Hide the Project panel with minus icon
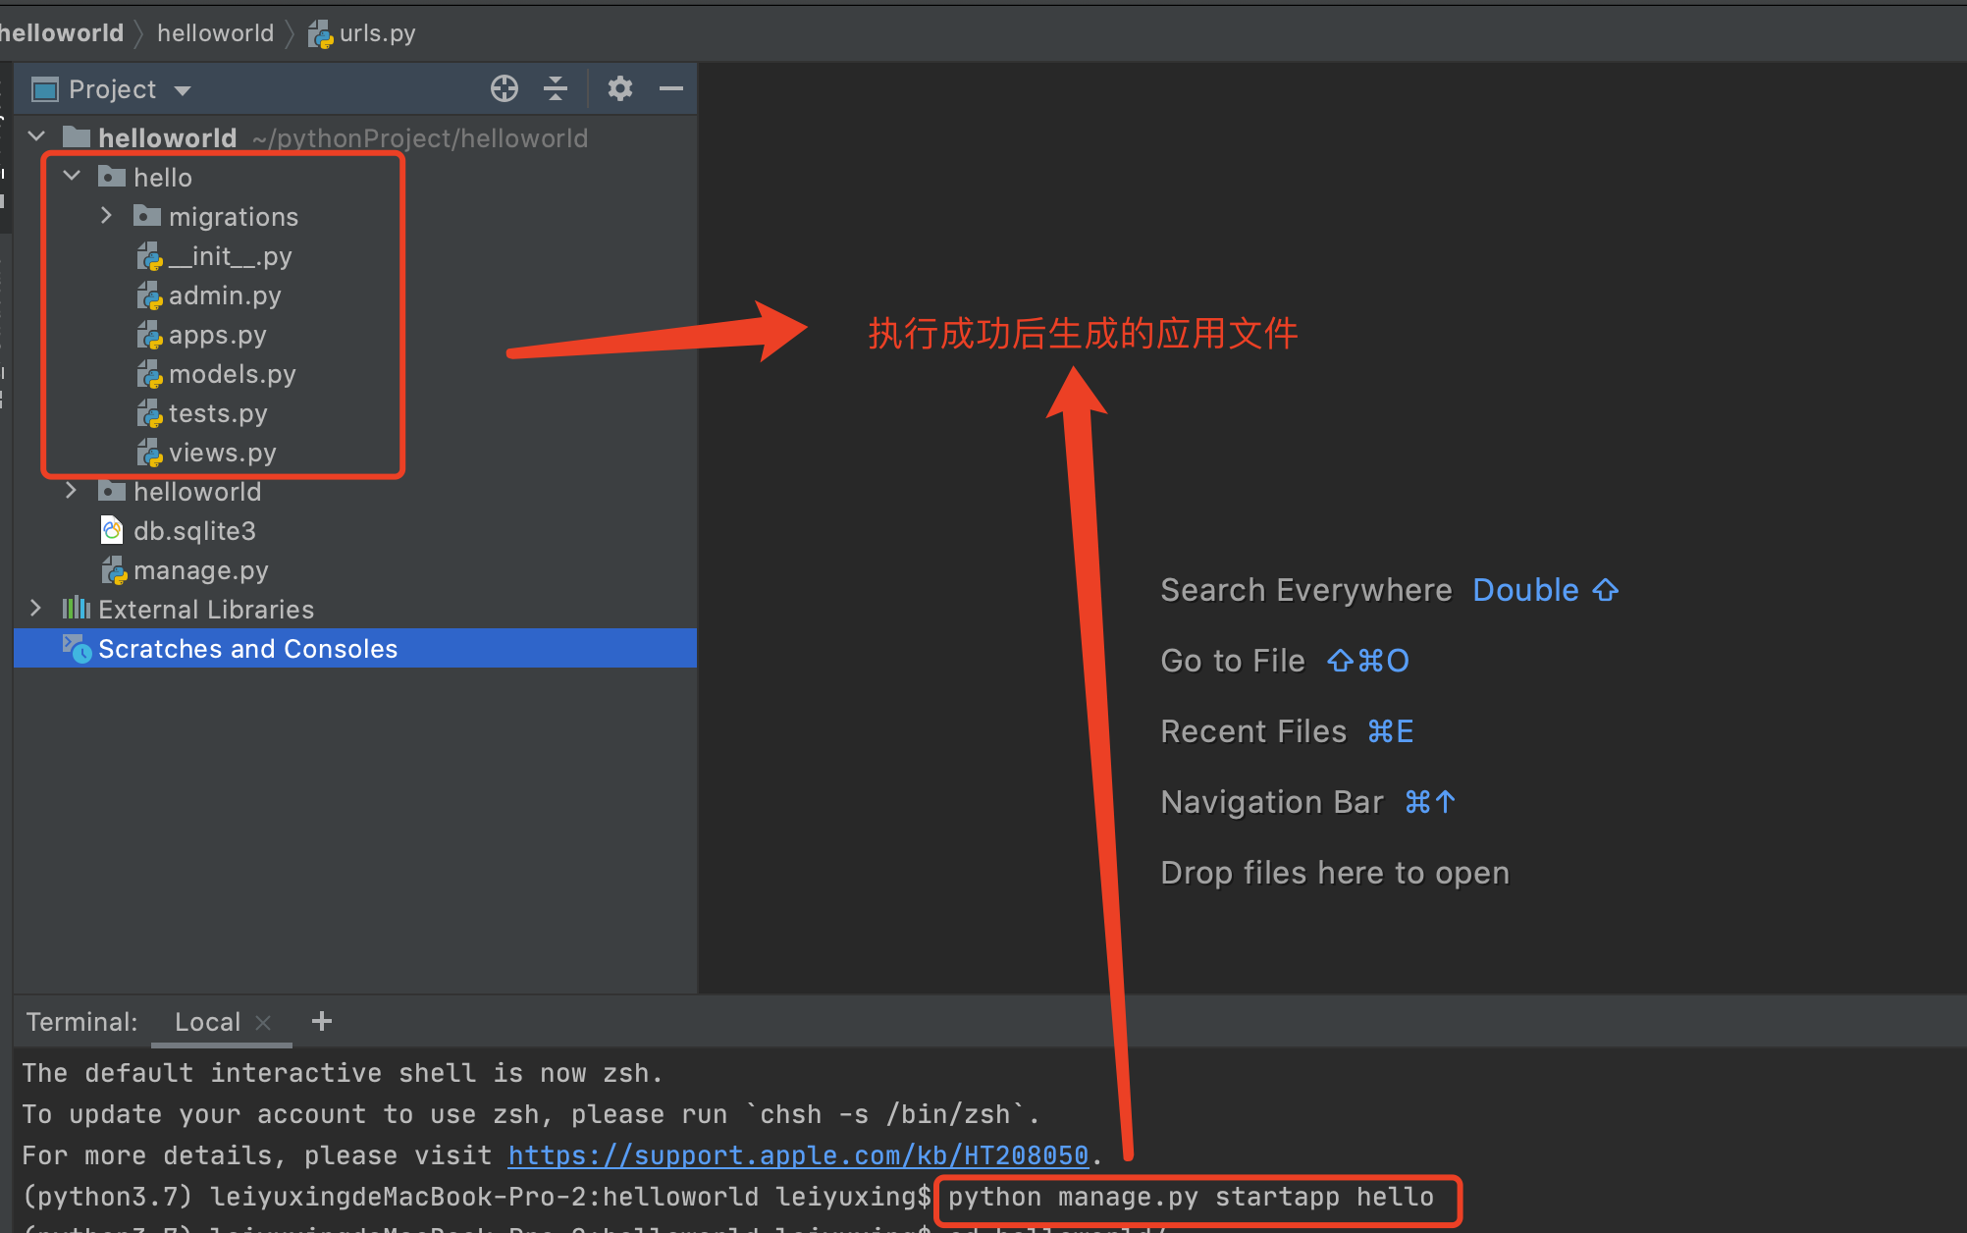This screenshot has width=1967, height=1233. coord(671,89)
